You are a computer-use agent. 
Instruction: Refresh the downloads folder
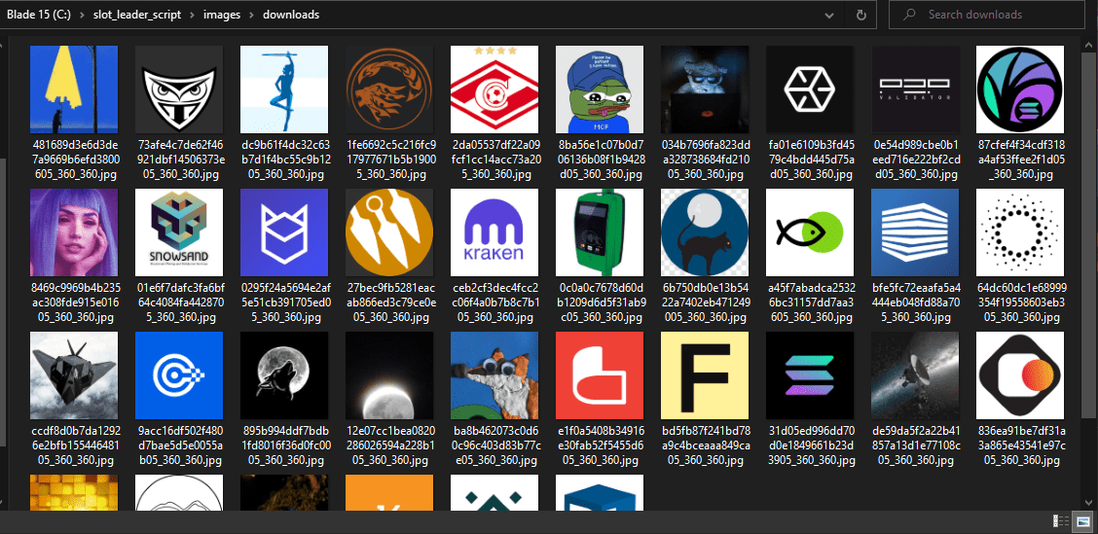[x=861, y=15]
